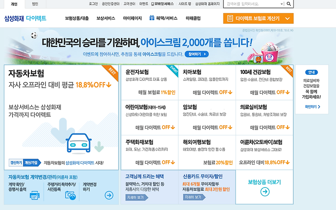Image resolution: width=336 pixels, height=210 pixels.
Task: Open the 100세 건강보험 product card
Action: tap(264, 82)
